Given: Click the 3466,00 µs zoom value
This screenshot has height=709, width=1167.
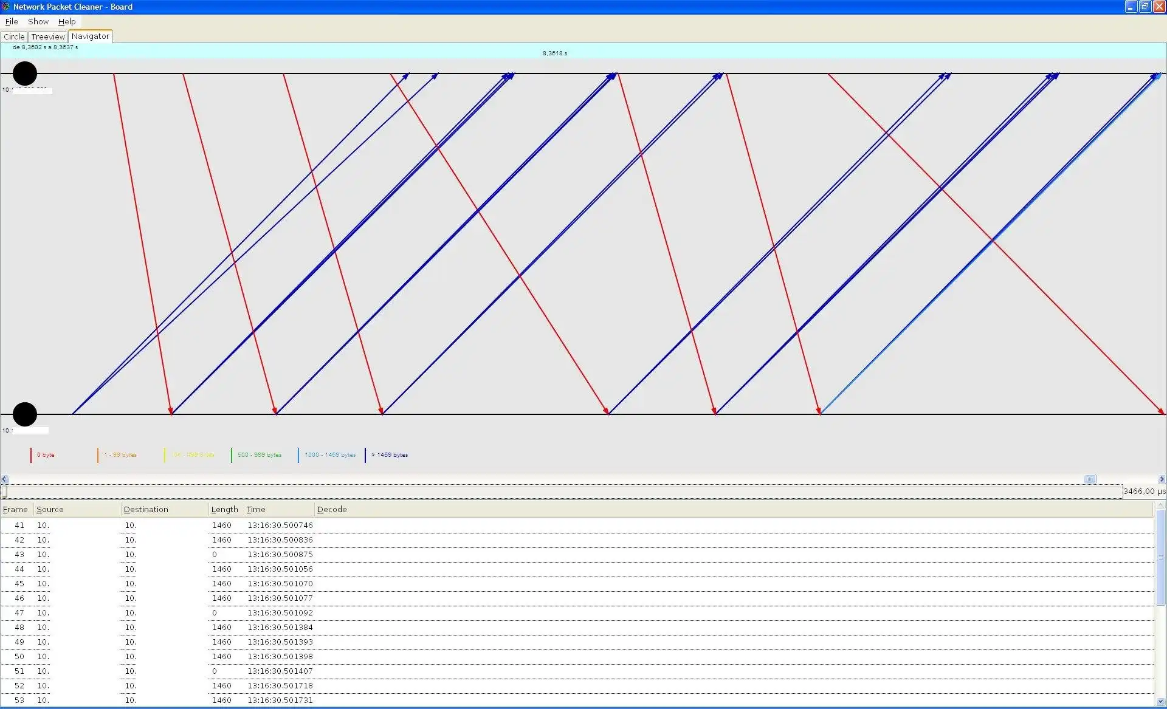Looking at the screenshot, I should [x=1145, y=492].
